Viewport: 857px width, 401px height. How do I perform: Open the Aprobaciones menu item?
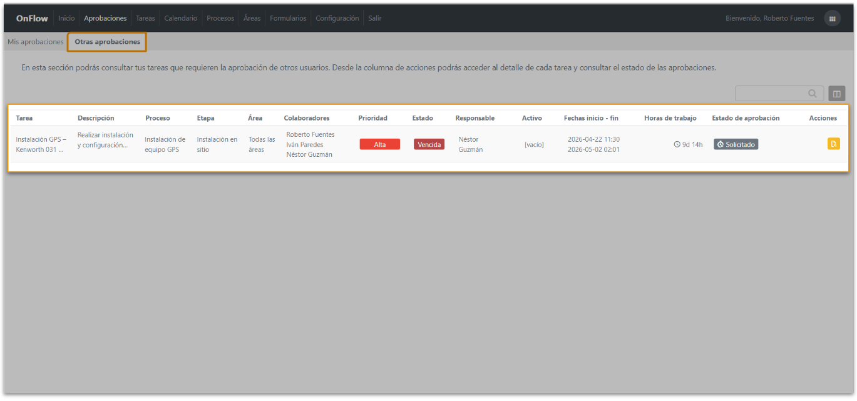105,18
